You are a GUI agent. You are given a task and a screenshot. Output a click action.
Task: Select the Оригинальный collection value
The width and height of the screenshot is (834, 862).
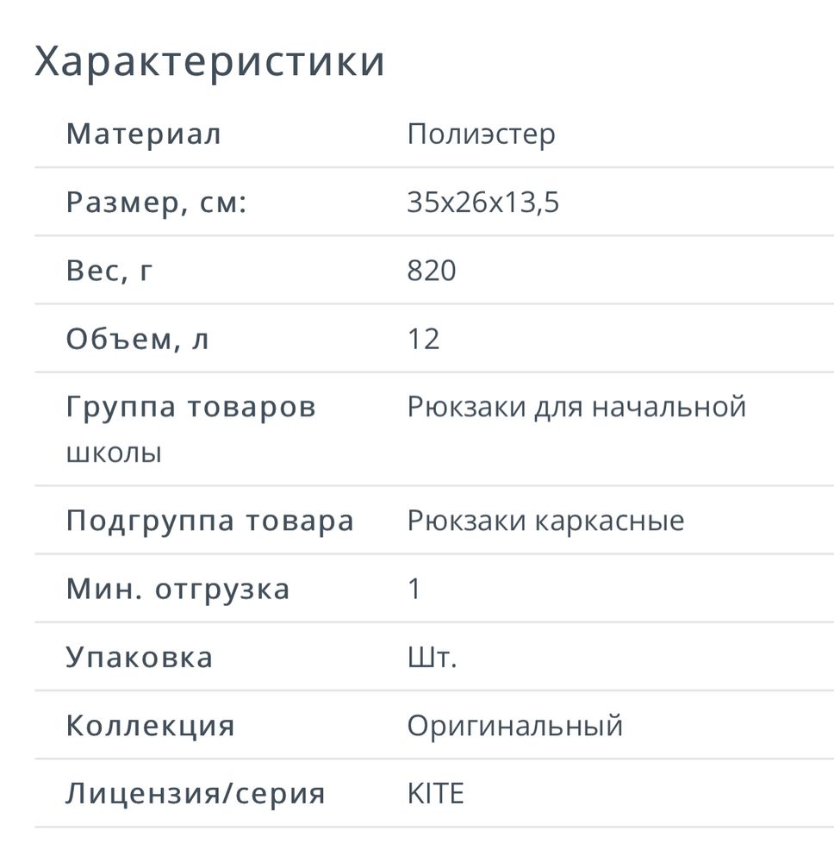515,726
